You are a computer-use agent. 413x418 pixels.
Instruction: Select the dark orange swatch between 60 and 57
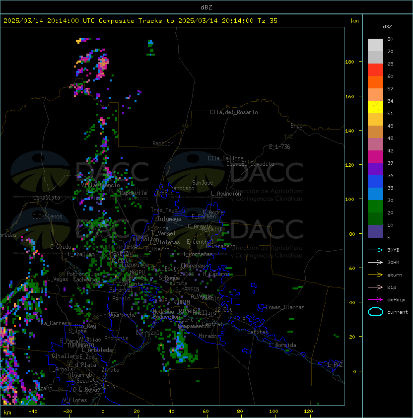(375, 82)
